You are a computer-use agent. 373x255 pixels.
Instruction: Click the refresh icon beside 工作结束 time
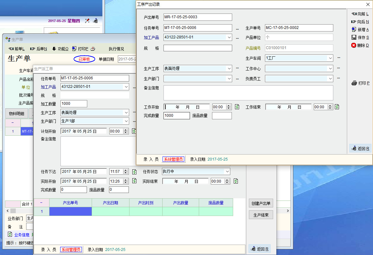(337, 107)
